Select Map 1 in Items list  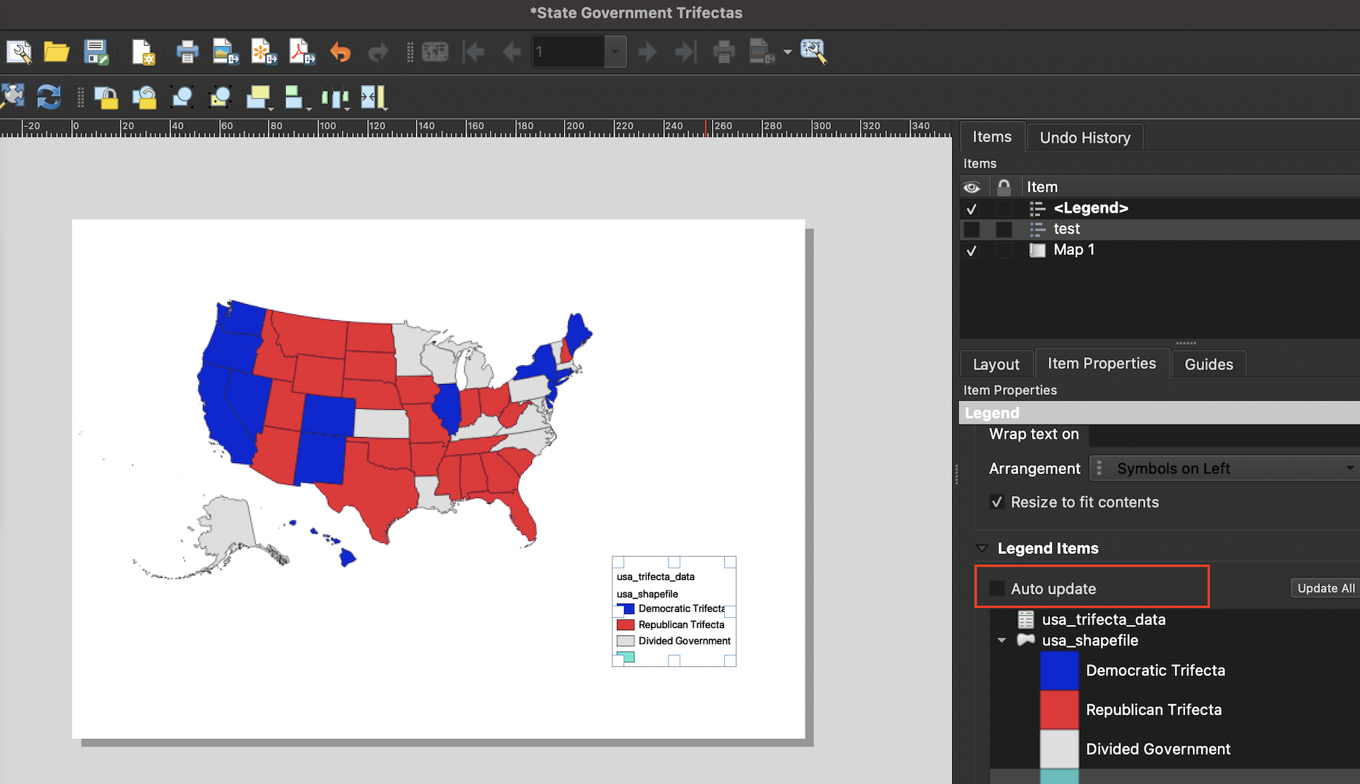coord(1073,250)
